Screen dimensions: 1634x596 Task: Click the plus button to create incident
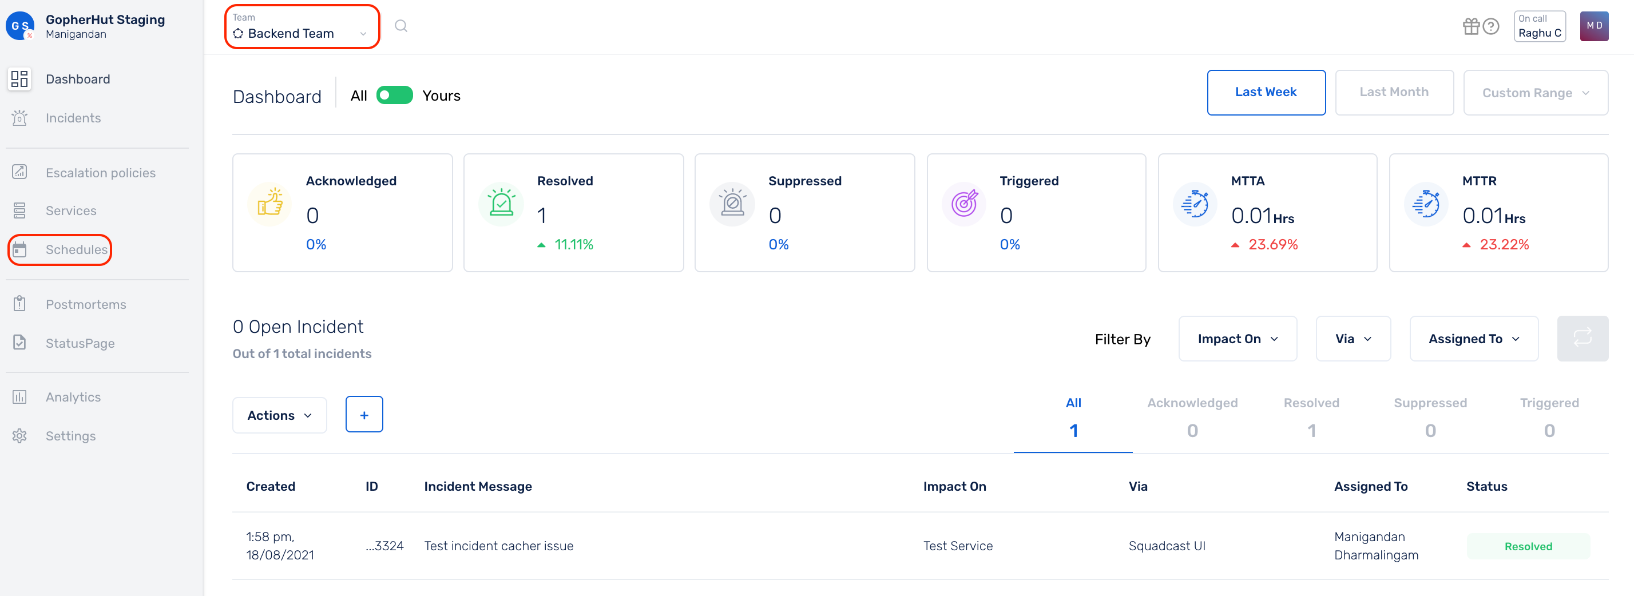tap(364, 414)
